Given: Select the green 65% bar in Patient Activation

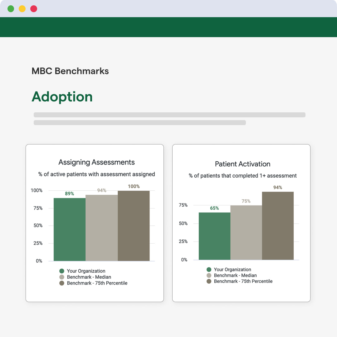Looking at the screenshot, I should click(214, 236).
